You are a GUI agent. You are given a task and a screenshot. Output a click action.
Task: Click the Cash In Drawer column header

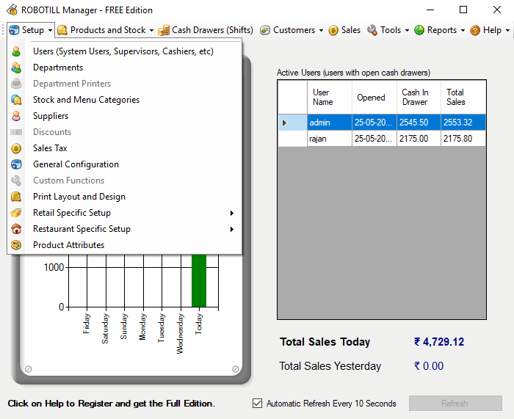tap(419, 98)
